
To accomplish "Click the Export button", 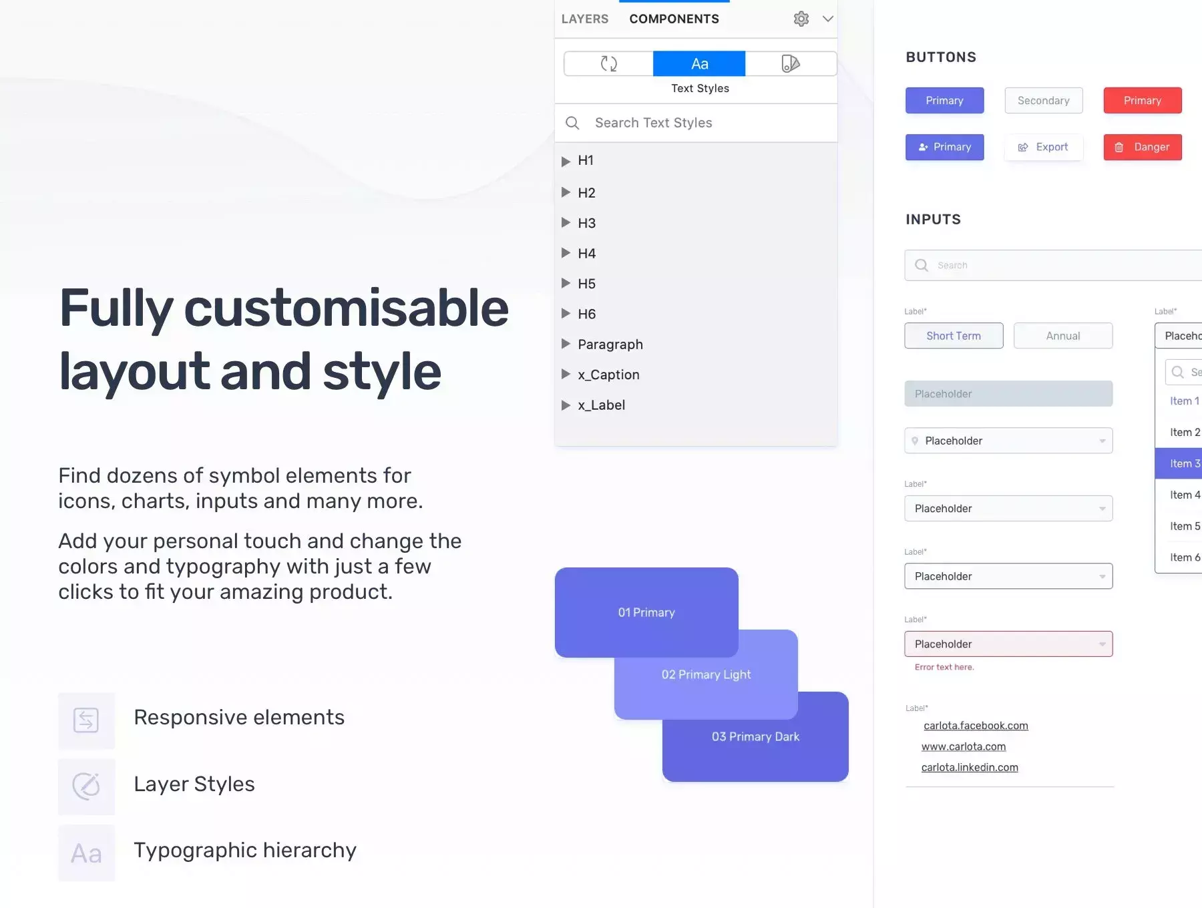I will click(1043, 147).
